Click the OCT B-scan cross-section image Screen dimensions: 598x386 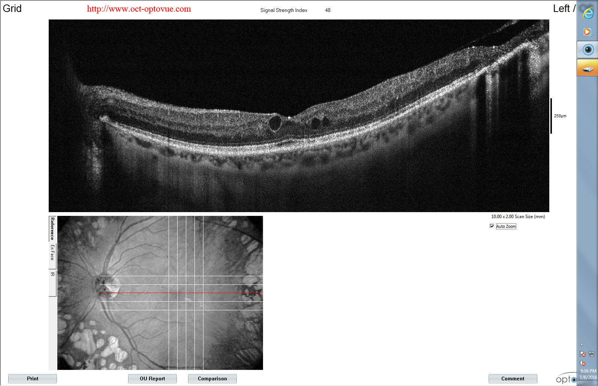click(x=299, y=116)
